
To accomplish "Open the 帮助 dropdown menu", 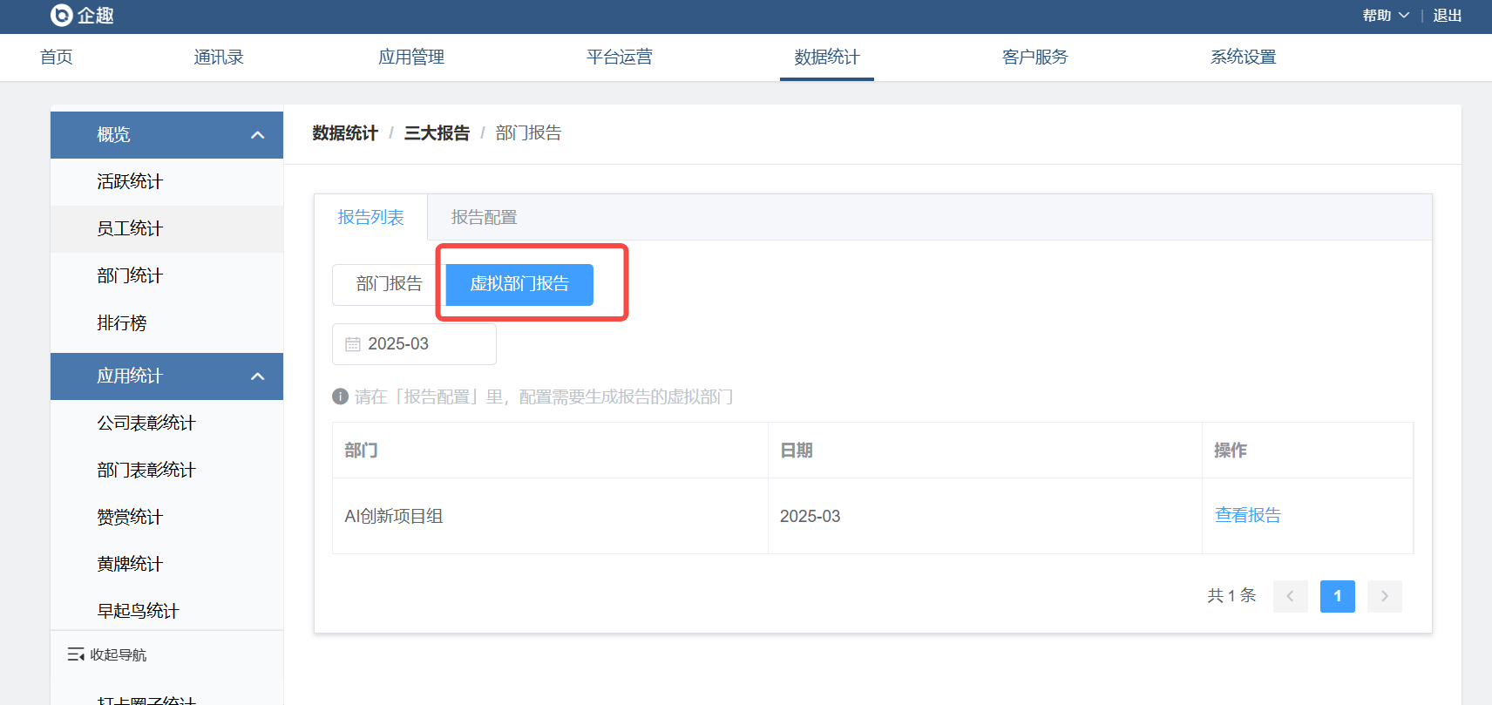I will [x=1385, y=16].
